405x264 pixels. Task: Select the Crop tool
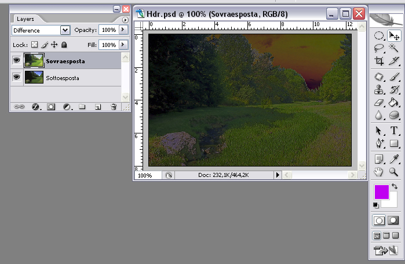380,60
